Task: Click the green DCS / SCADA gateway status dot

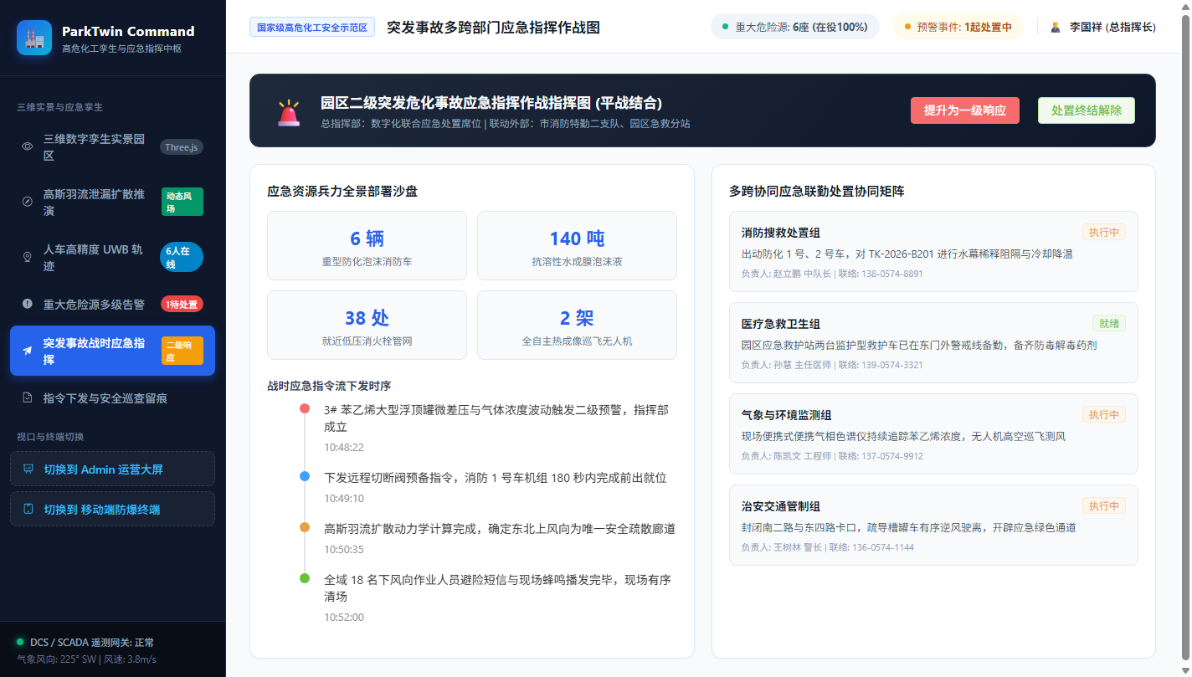Action: coord(20,642)
